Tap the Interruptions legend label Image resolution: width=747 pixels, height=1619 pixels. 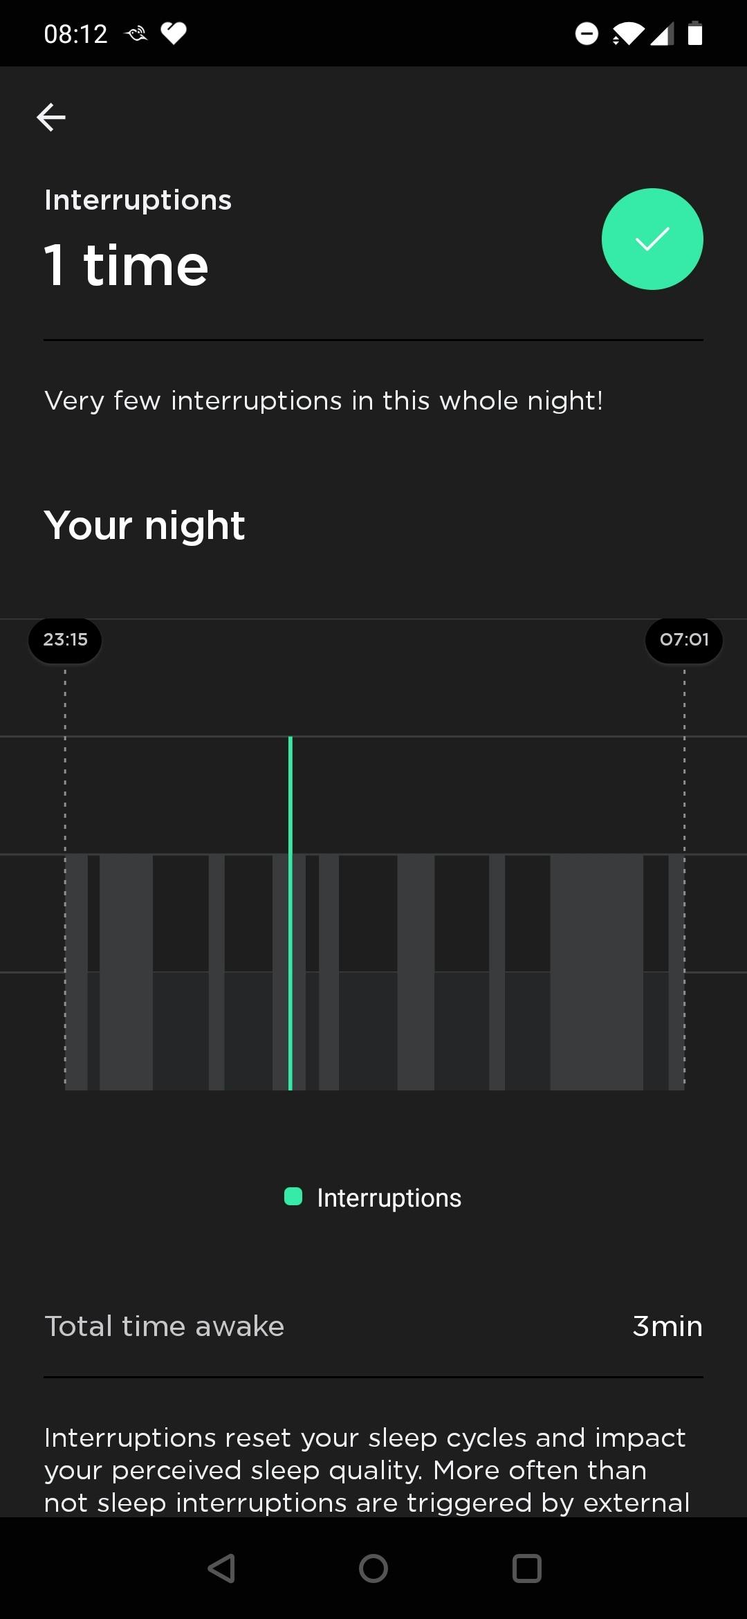389,1198
